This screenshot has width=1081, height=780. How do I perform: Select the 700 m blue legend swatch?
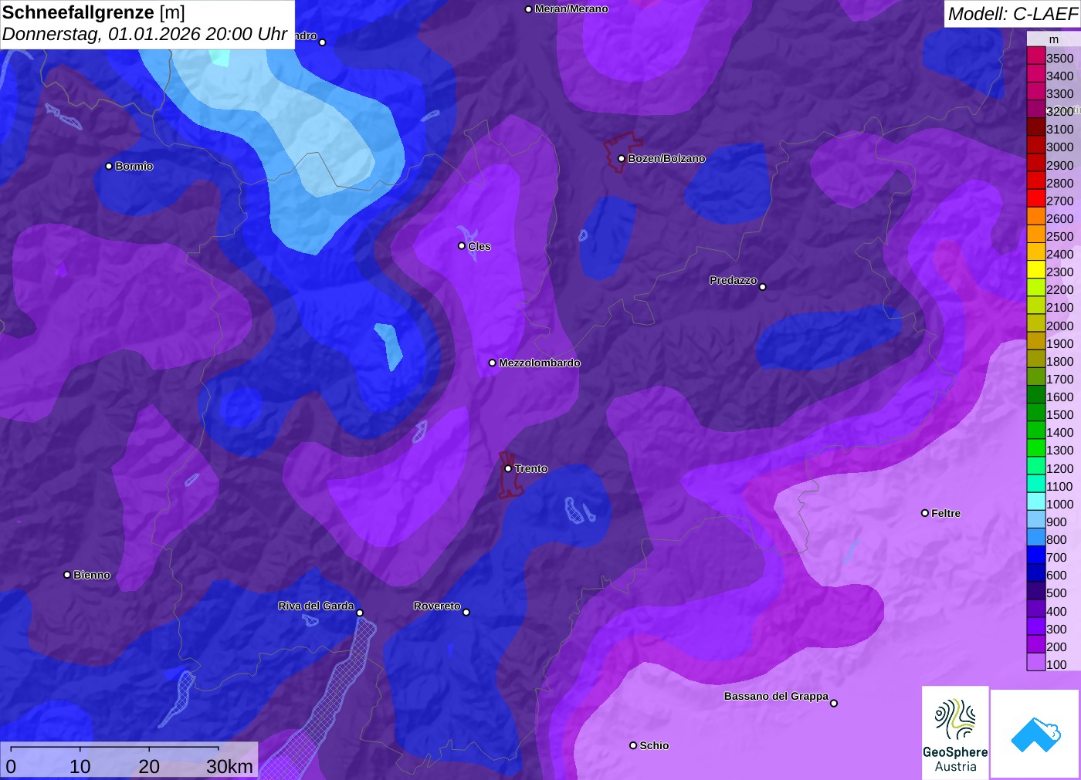(x=1036, y=556)
